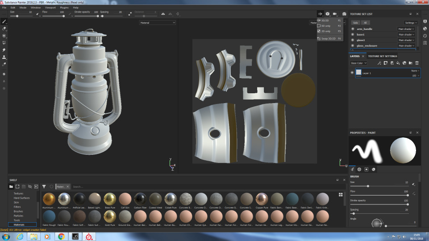Take viewport screenshot with camera icon
This screenshot has width=429, height=241.
click(344, 14)
